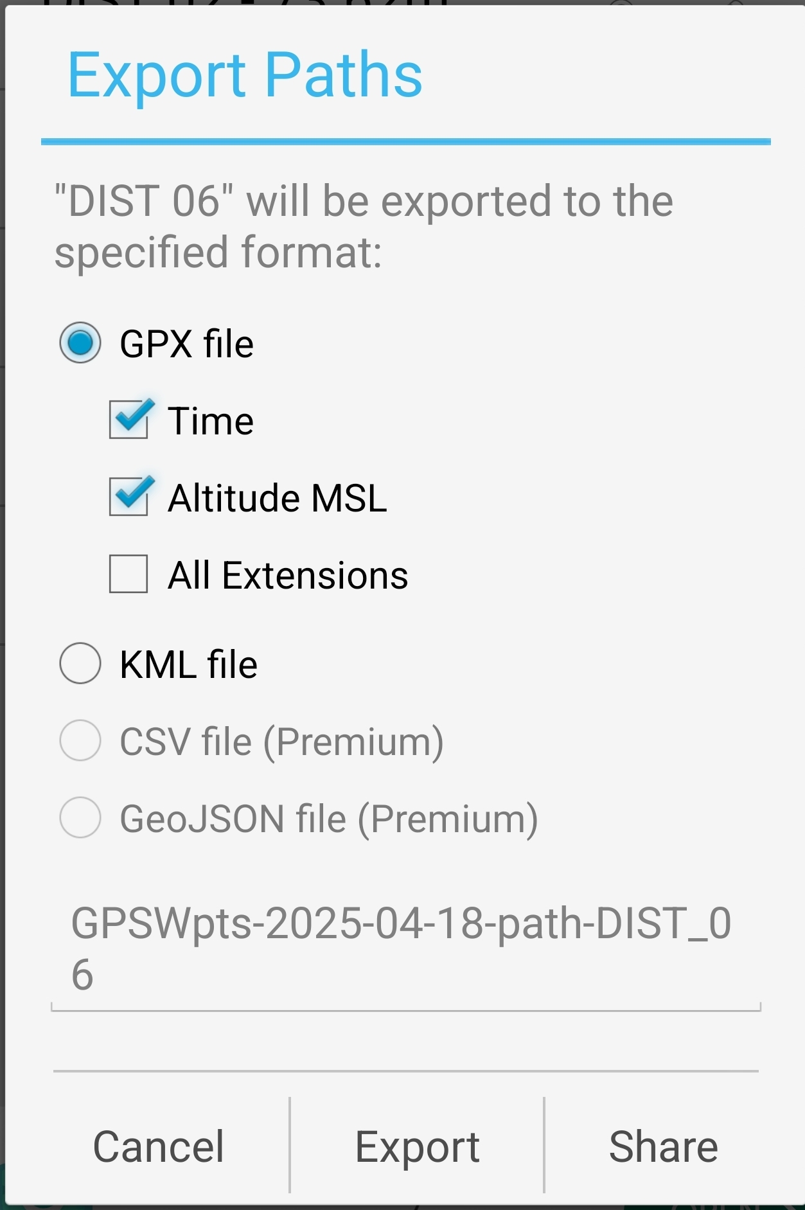Choose the CSV file (Premium) radio button
This screenshot has width=805, height=1210.
(x=80, y=741)
